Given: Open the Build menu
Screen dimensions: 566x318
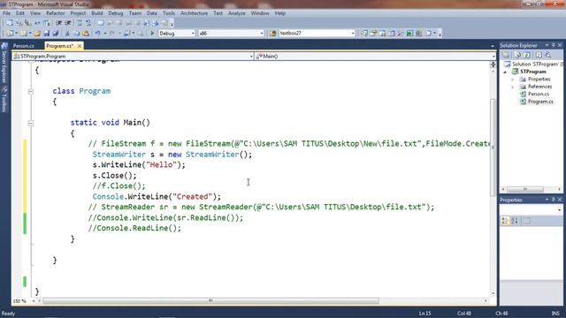Looking at the screenshot, I should tap(96, 13).
